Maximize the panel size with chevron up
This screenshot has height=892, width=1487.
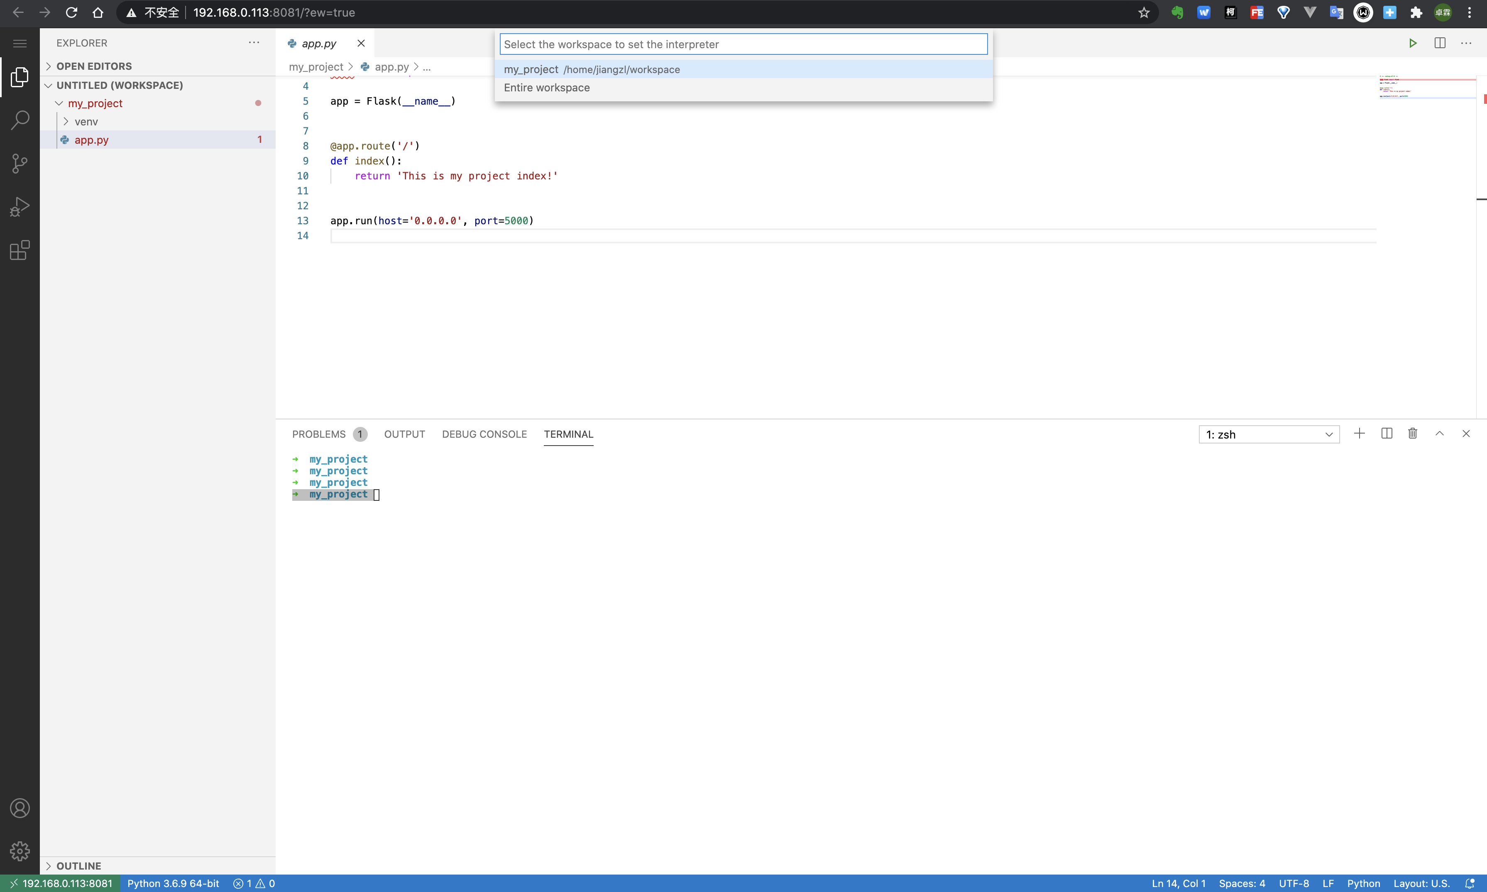tap(1440, 434)
